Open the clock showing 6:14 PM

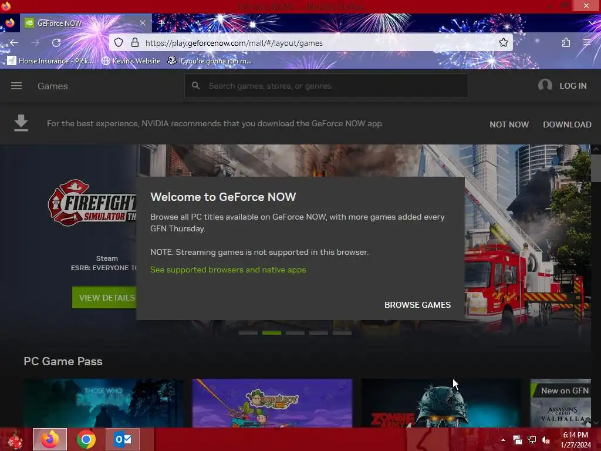(x=576, y=440)
